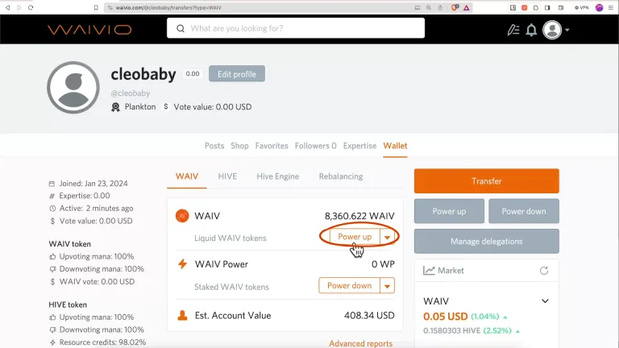The image size is (619, 348).
Task: Open the write post quill icon
Action: 513,30
